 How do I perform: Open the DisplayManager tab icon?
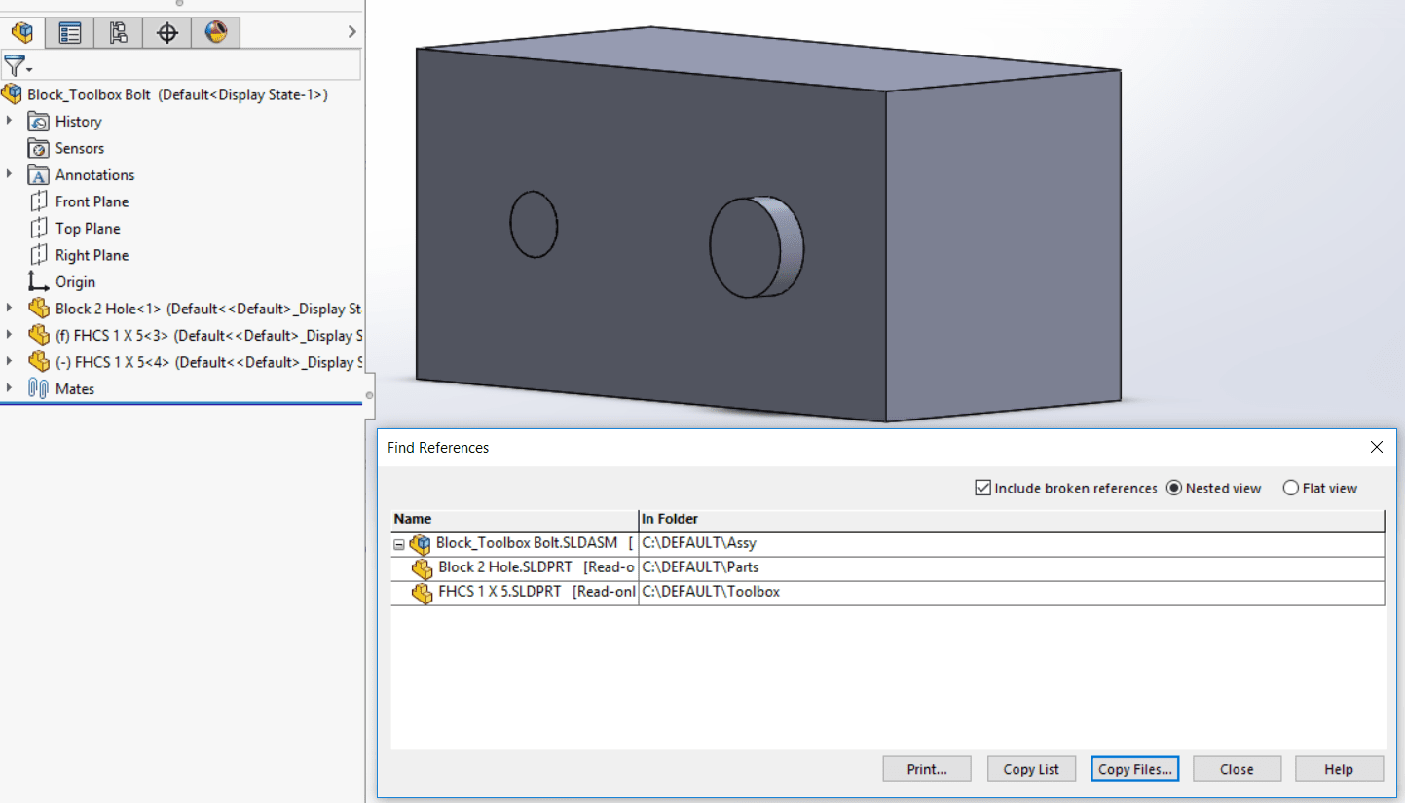215,33
